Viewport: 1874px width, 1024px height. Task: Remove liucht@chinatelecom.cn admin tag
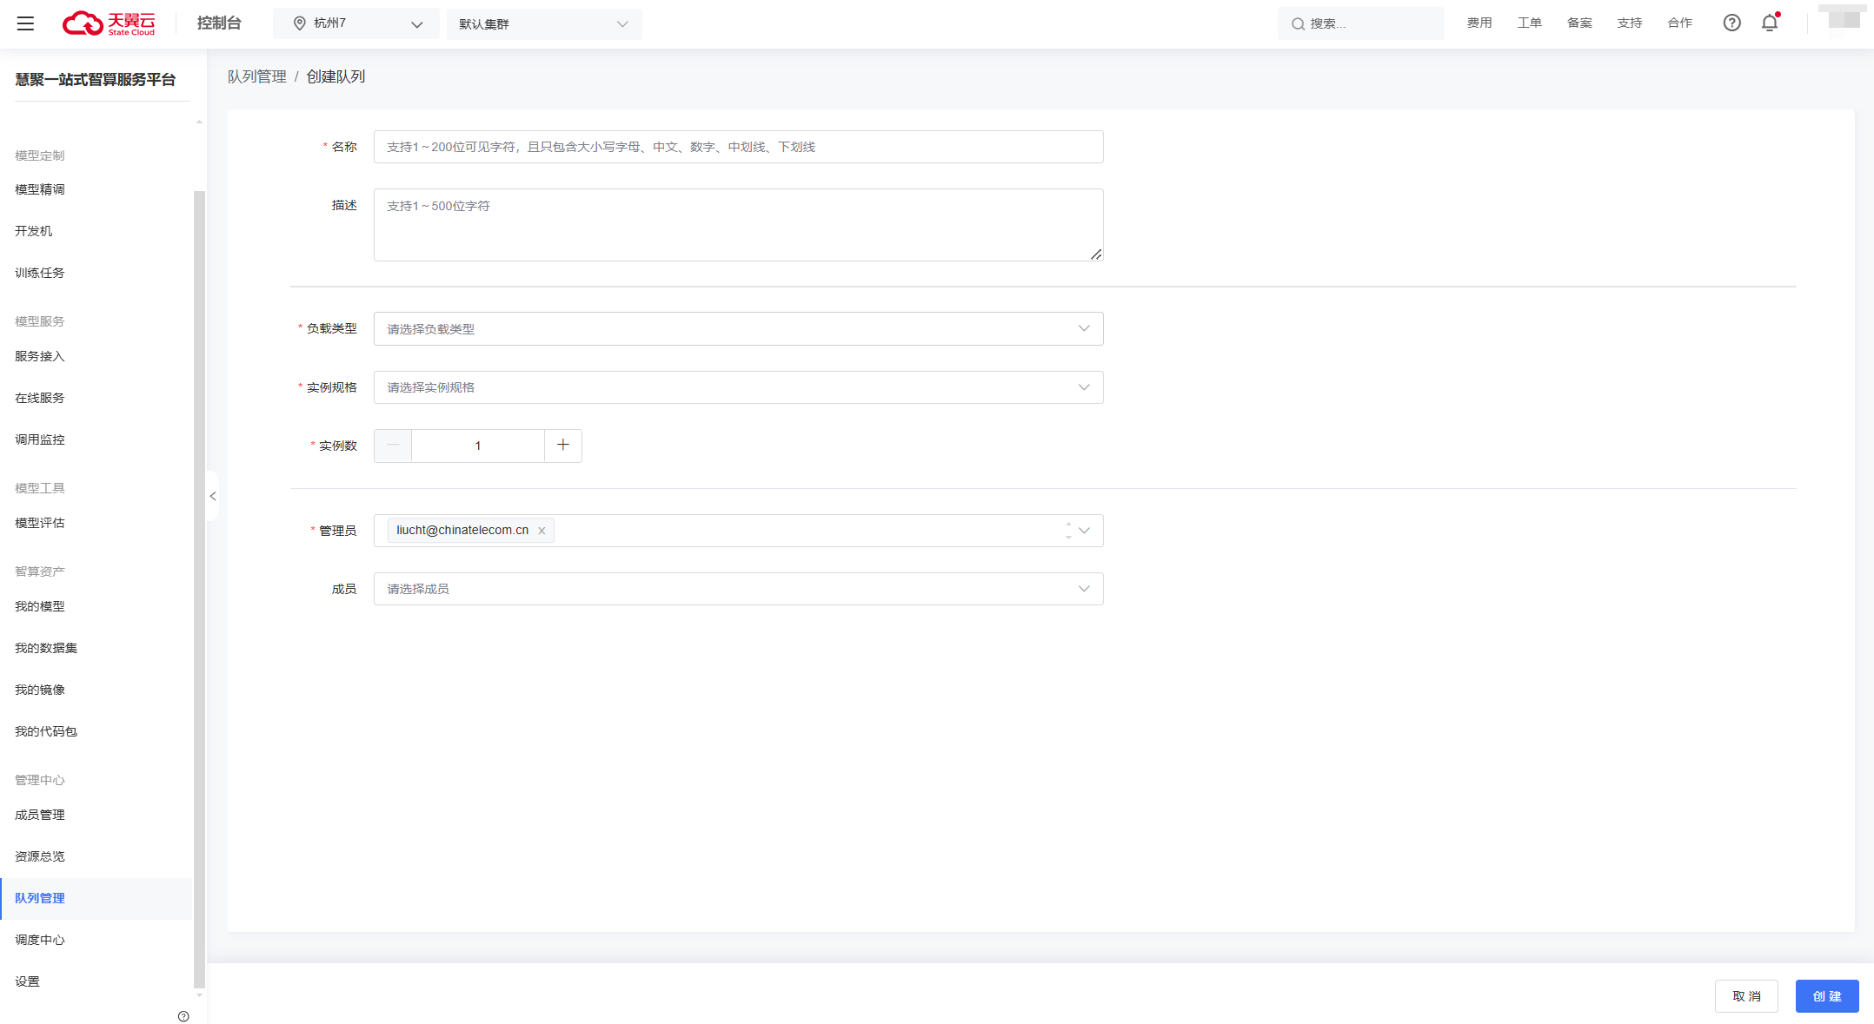[542, 531]
